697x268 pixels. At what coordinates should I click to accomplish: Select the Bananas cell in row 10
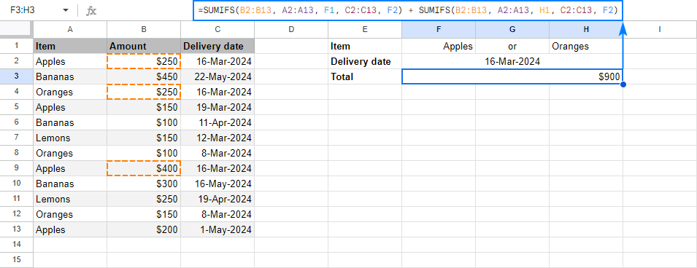point(70,184)
